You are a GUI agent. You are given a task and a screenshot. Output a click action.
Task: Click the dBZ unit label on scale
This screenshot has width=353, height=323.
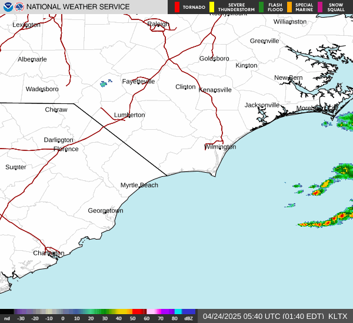(188, 318)
